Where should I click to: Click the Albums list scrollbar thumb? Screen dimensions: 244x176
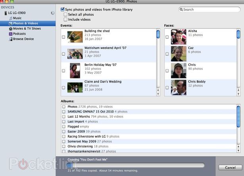[x=238, y=116]
